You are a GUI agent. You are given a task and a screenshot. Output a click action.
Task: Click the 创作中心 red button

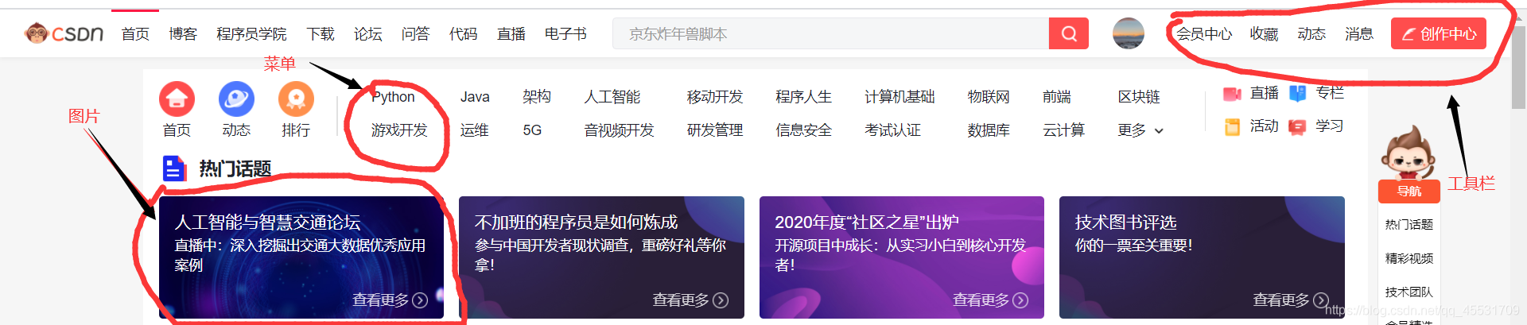(1438, 33)
